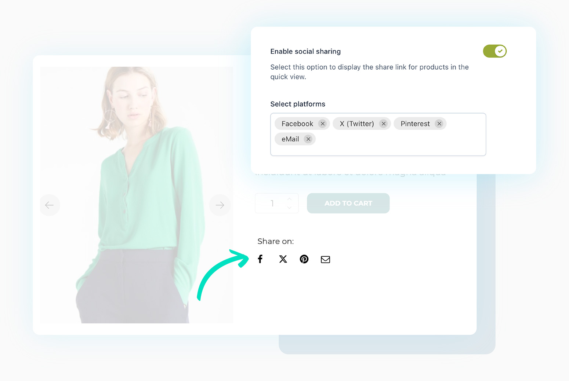
Task: Click the Share on label
Action: 275,241
